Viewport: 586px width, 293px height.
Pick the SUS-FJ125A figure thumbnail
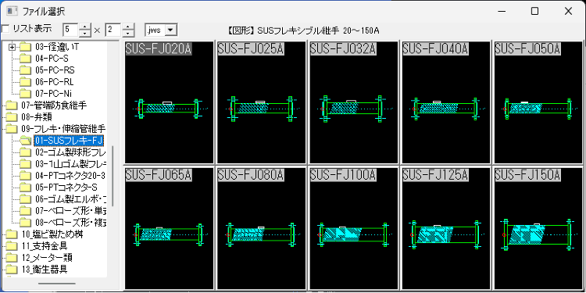point(446,228)
